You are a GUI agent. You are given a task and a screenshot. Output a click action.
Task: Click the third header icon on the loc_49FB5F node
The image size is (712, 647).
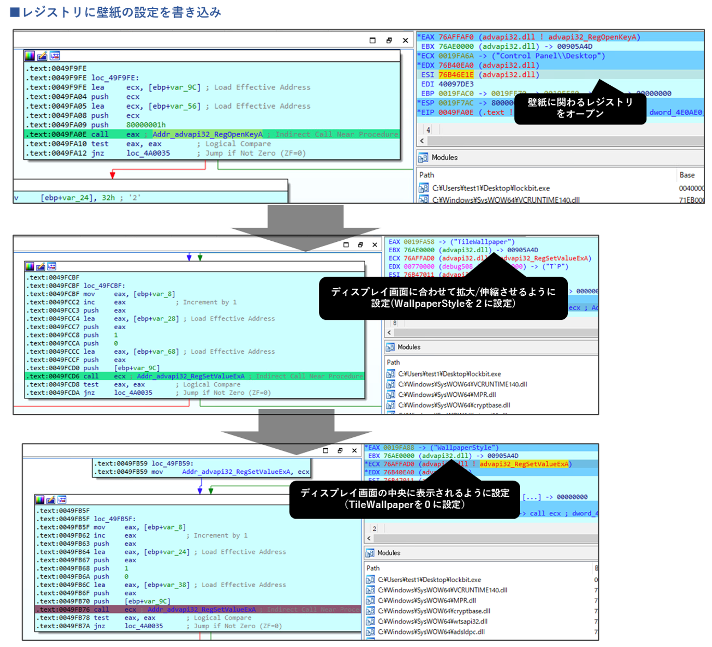tap(62, 500)
